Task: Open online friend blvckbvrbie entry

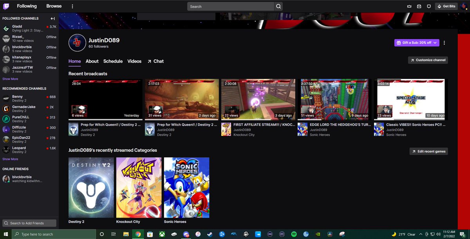Action: 29,179
